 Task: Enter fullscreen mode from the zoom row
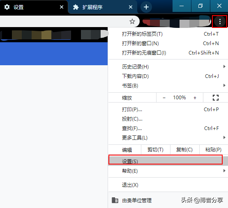tap(216, 98)
